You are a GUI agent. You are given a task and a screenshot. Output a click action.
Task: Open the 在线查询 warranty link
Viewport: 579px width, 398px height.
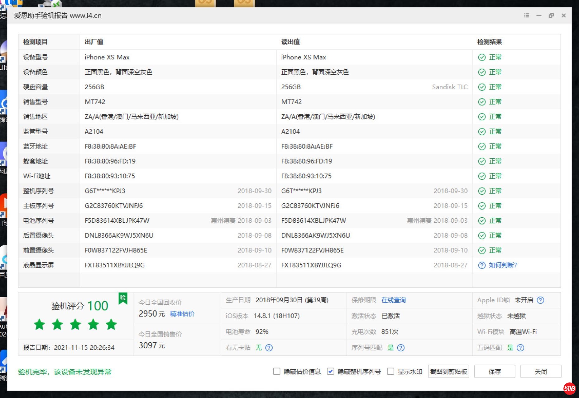pyautogui.click(x=394, y=300)
